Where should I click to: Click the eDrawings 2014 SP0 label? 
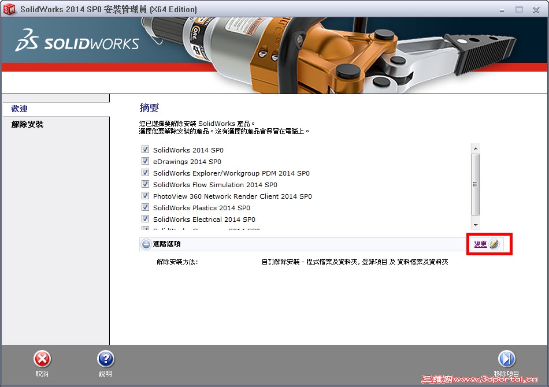(x=187, y=162)
